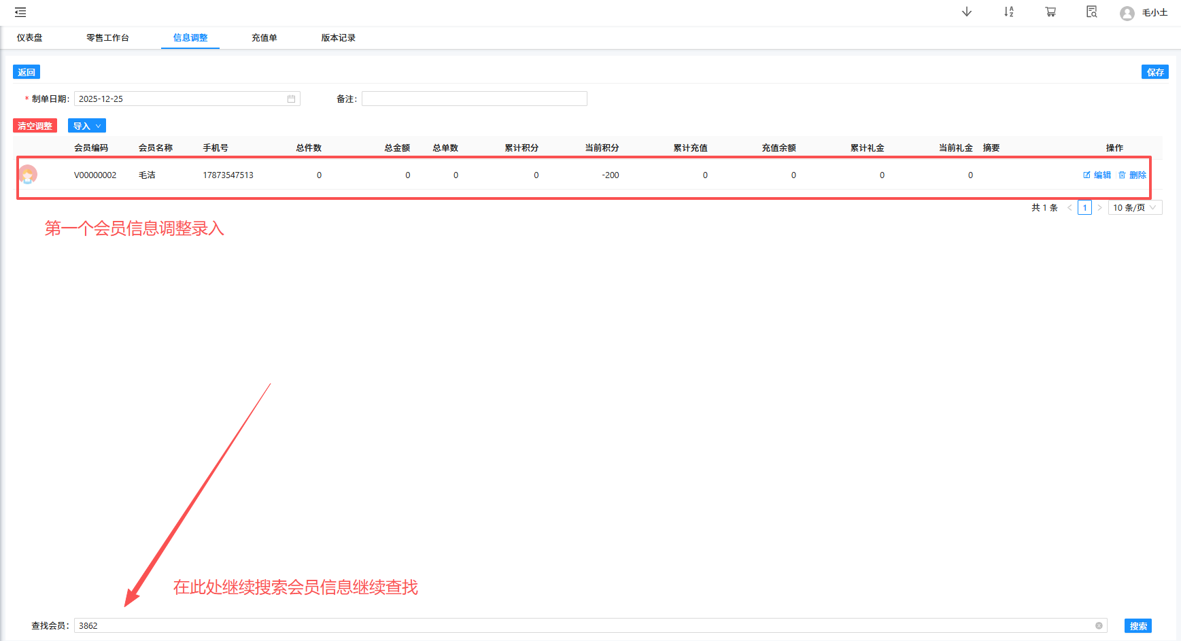Clear the 查找会员 search field with the X icon
This screenshot has width=1181, height=641.
pyautogui.click(x=1099, y=626)
